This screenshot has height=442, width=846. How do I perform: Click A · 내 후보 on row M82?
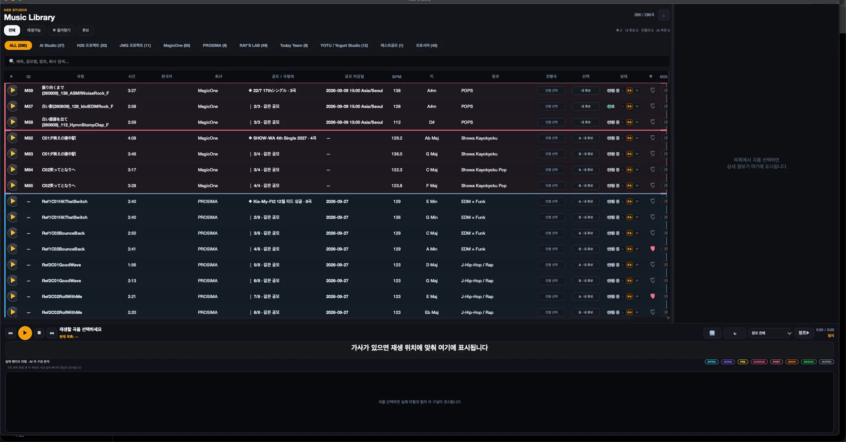586,138
